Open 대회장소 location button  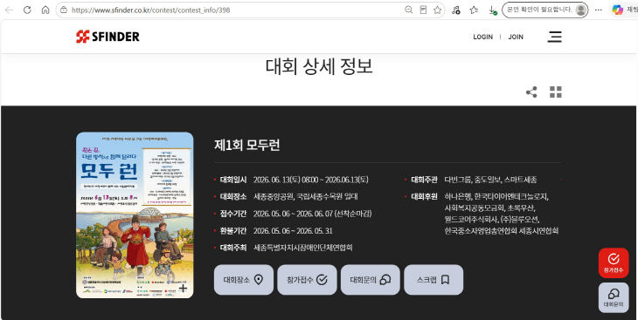click(243, 280)
